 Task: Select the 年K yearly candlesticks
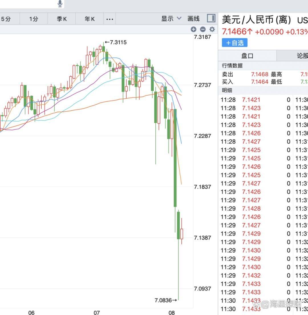(90, 19)
